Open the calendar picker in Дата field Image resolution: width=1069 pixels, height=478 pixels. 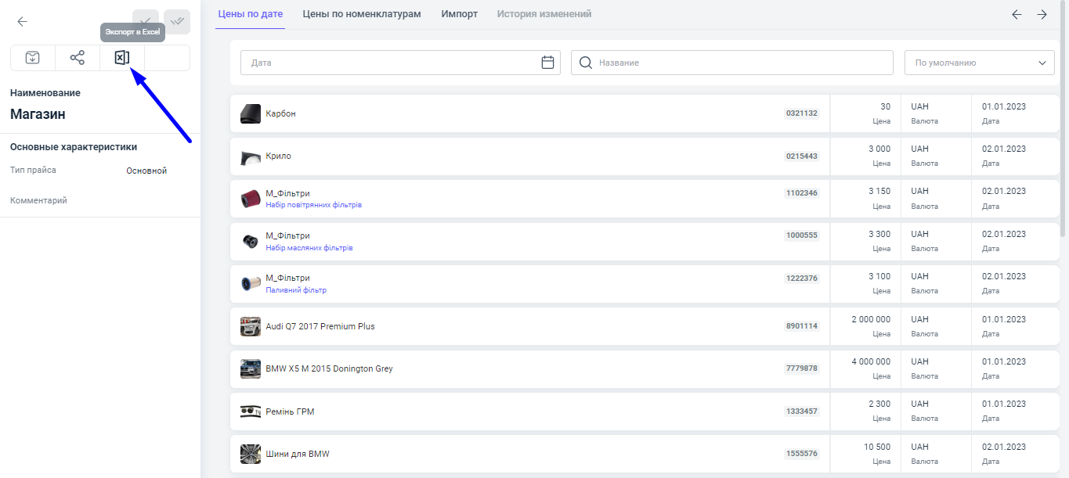(547, 63)
